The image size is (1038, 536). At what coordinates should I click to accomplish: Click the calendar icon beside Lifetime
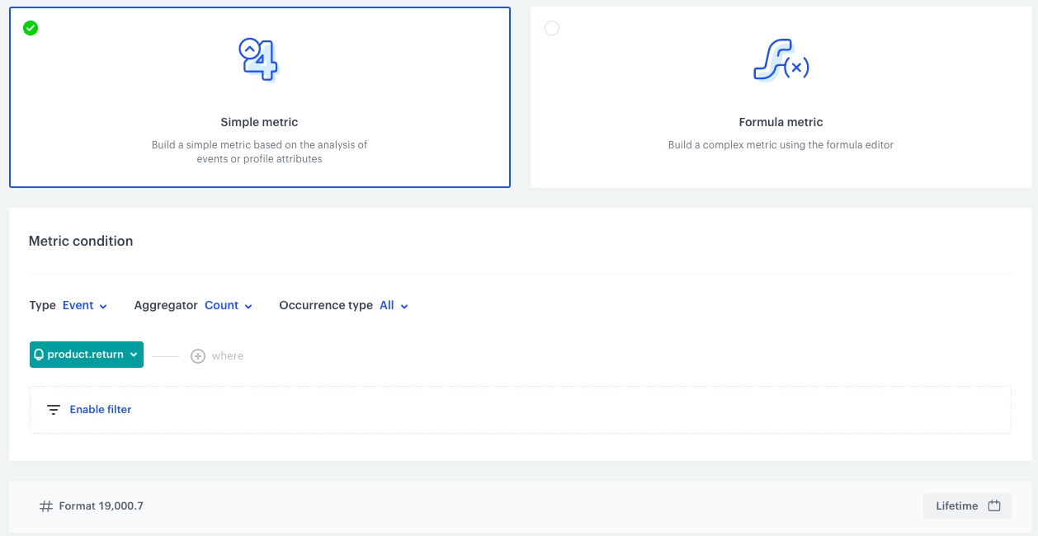994,506
